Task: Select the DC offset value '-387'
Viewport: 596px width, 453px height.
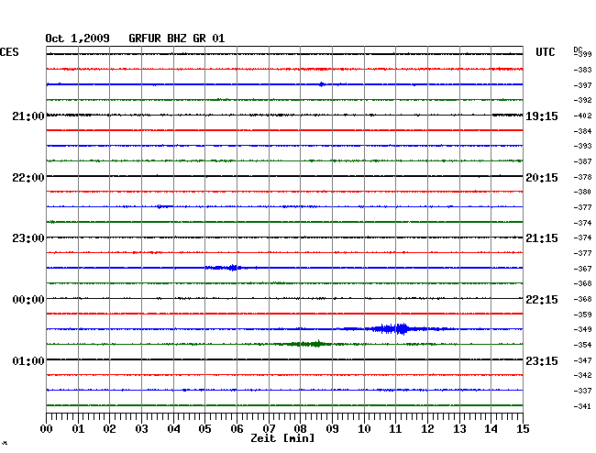Action: tap(582, 161)
